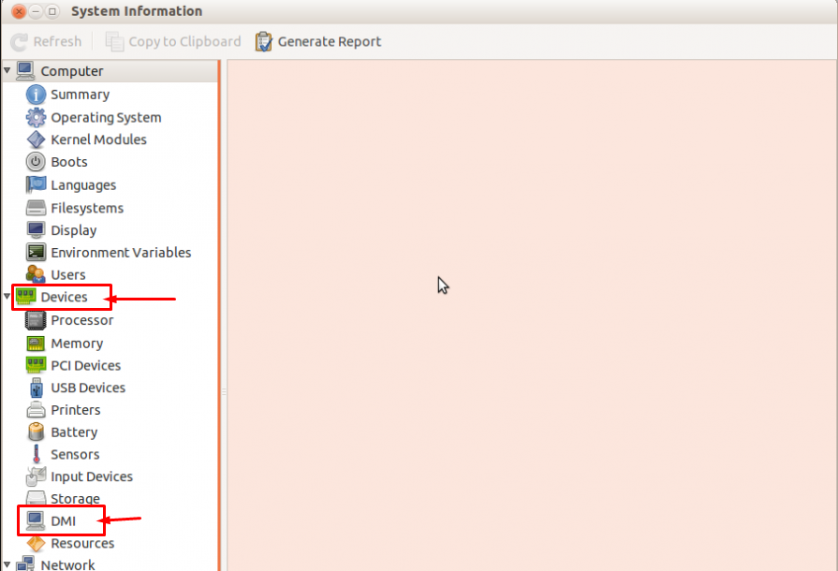Open the Sensors entry

[x=75, y=454]
